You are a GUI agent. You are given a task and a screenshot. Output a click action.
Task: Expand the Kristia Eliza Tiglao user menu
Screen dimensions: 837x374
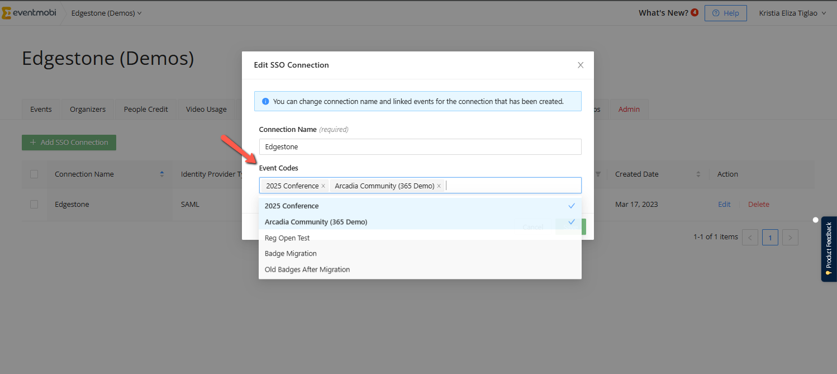(x=792, y=13)
